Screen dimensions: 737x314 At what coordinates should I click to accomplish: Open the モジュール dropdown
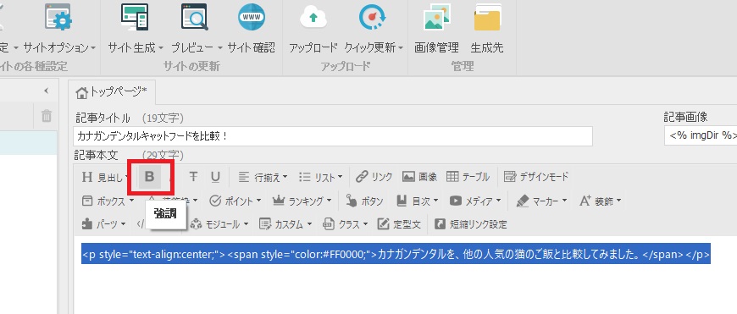219,224
